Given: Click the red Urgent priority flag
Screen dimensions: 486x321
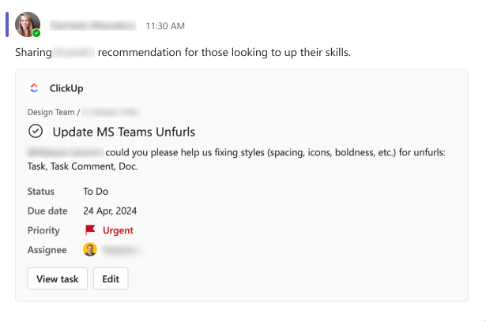Looking at the screenshot, I should pyautogui.click(x=90, y=230).
